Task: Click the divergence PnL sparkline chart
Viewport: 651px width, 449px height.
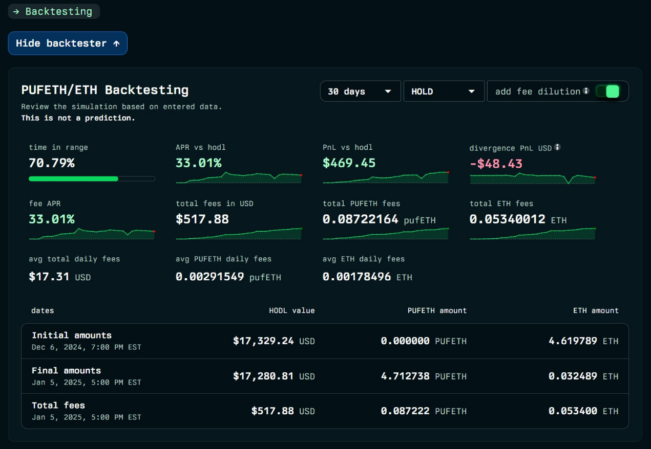Action: click(533, 178)
